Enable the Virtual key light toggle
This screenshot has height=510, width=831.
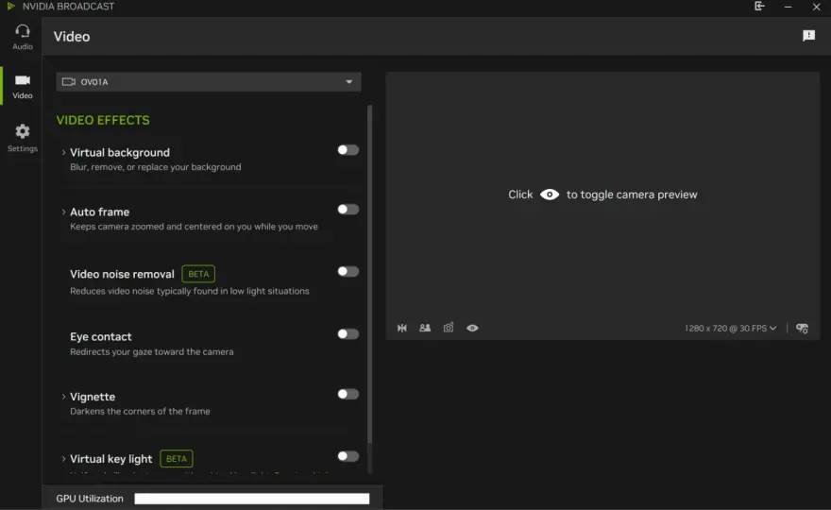348,456
